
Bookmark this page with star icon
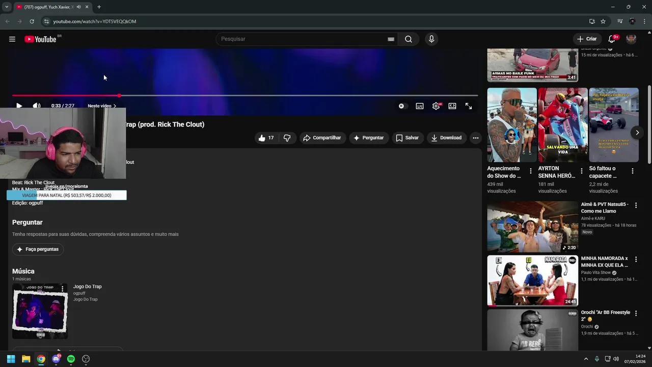point(603,21)
